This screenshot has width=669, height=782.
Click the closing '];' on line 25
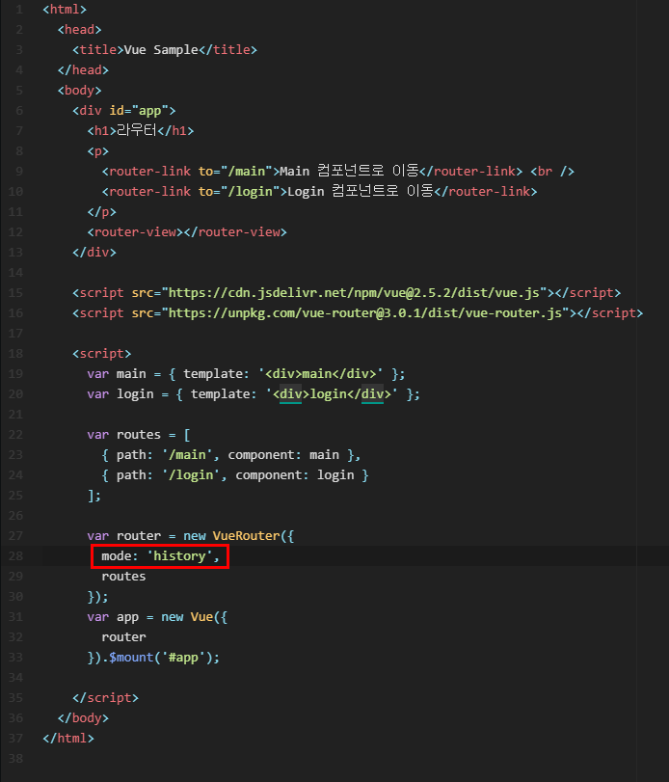coord(94,496)
